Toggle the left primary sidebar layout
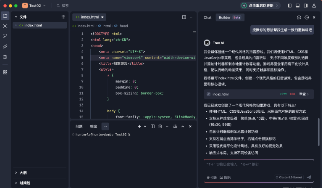This screenshot has height=188, width=323. (289, 5)
